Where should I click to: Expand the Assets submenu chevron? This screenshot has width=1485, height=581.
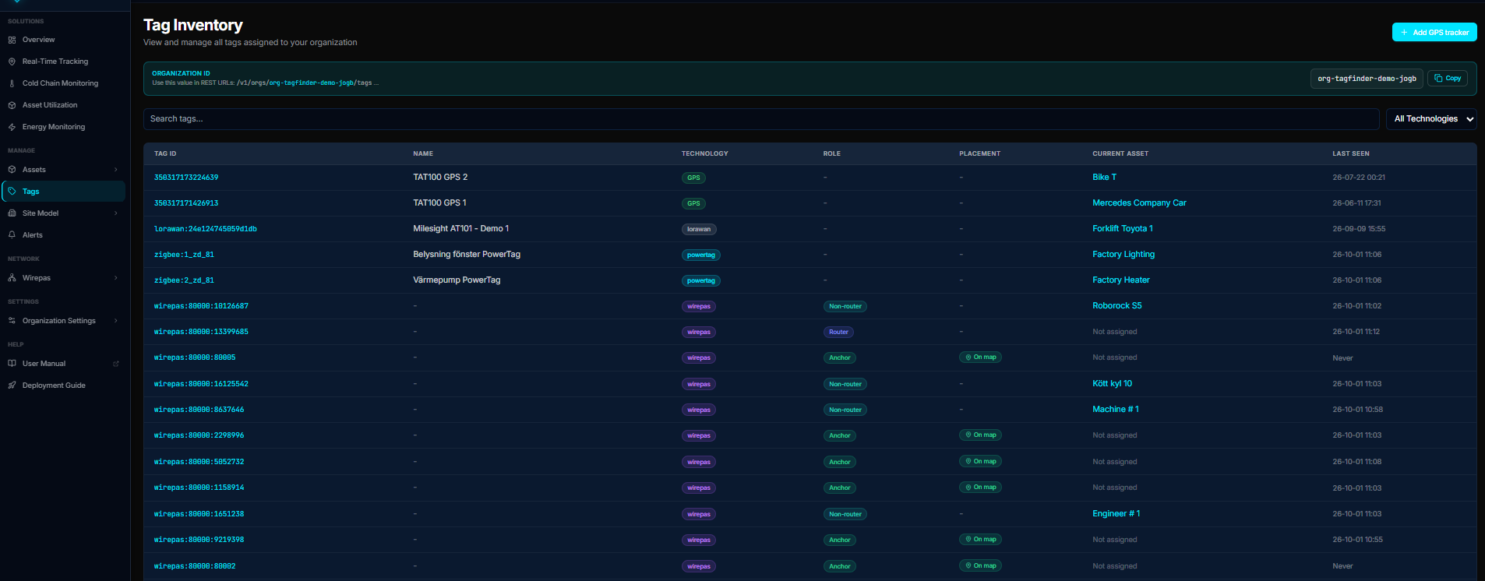point(116,170)
